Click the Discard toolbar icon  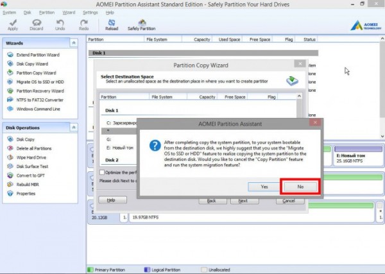tap(37, 22)
